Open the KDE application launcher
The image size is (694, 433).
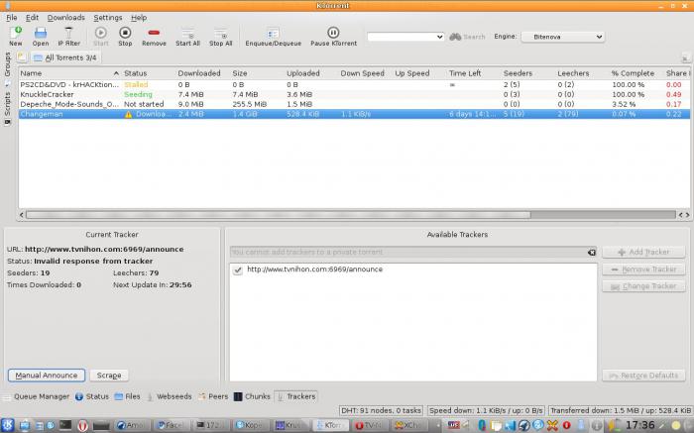pos(8,425)
